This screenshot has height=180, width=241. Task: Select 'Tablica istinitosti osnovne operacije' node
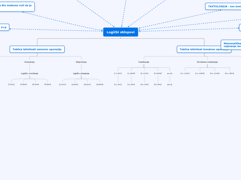[x=37, y=49]
